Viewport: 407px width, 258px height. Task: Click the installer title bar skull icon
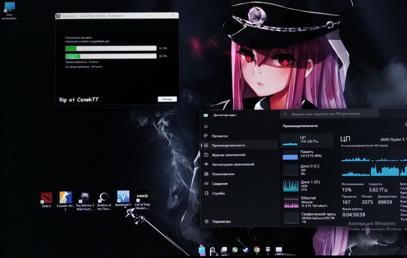[x=58, y=16]
